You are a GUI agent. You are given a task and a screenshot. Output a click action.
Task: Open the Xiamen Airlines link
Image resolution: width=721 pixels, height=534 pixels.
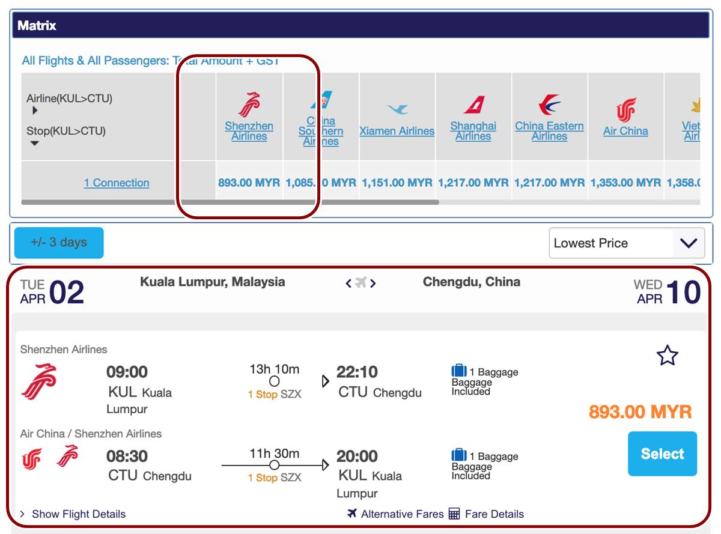point(397,131)
